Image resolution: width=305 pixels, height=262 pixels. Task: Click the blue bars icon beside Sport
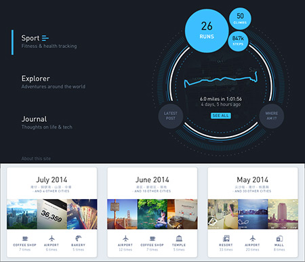(x=45, y=38)
